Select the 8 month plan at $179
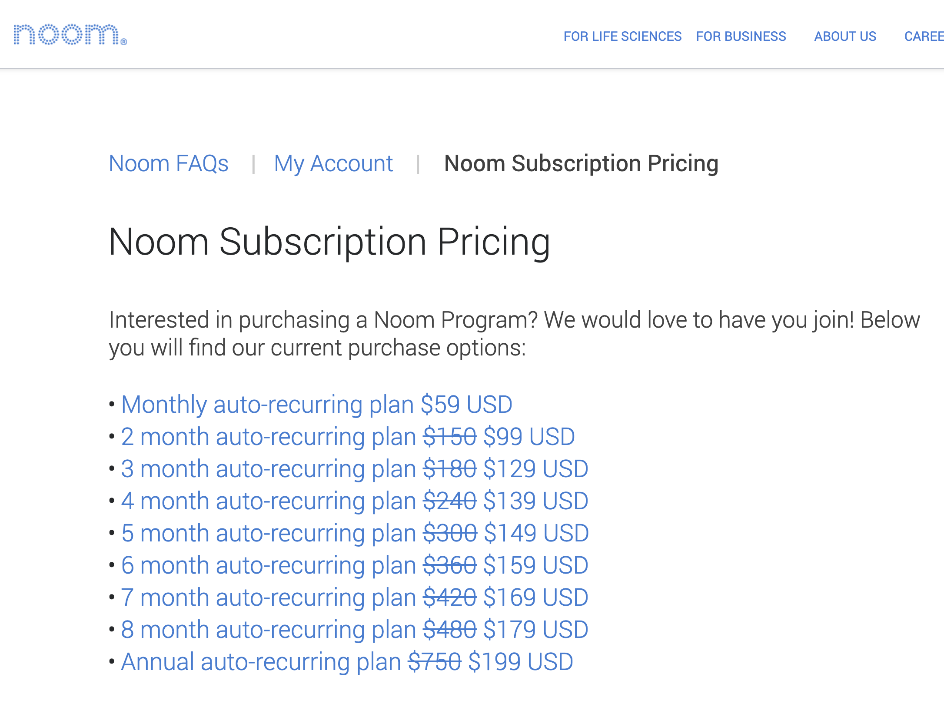Screen dimensions: 944x717 coord(354,630)
